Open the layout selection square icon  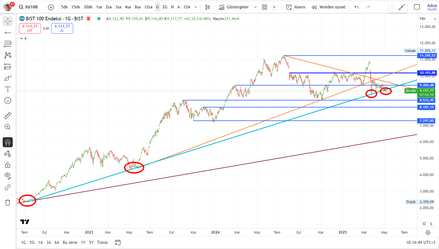point(417,7)
